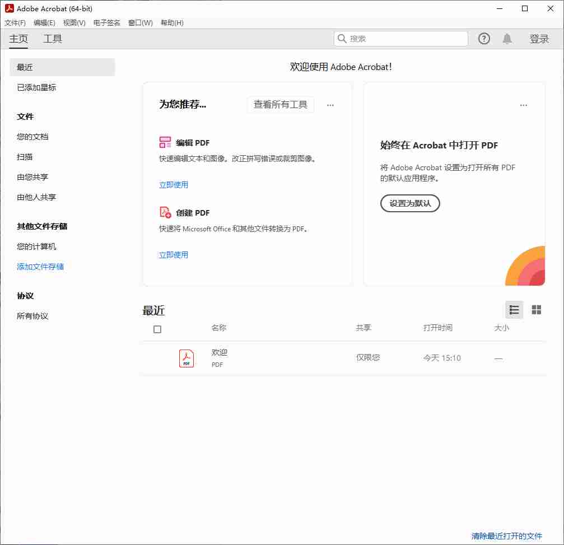This screenshot has height=545, width=564.
Task: Click the 创建 PDF tool icon
Action: pyautogui.click(x=165, y=212)
